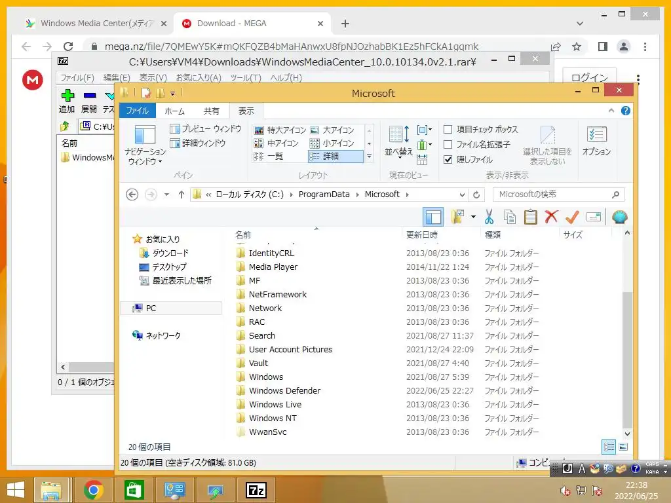Go up one folder level in Explorer
This screenshot has width=671, height=503.
click(182, 195)
